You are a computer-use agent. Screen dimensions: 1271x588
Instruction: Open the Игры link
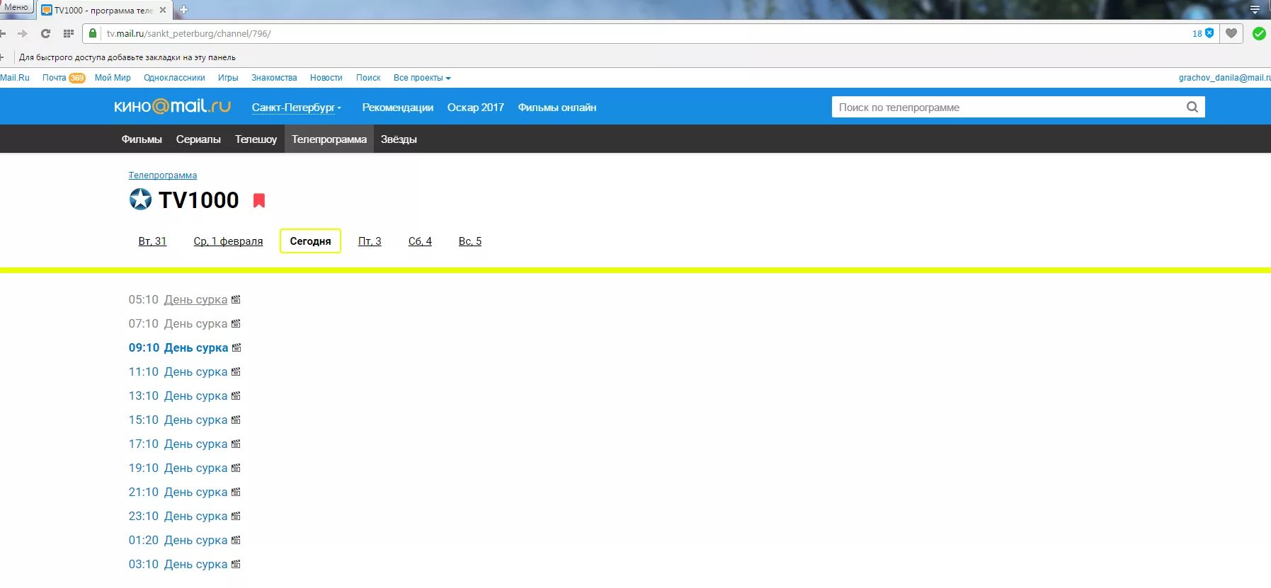coord(228,78)
